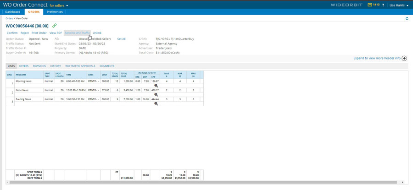Open the Lisa Harris user dropdown
Screen dimensions: 413x190
click(399, 5)
